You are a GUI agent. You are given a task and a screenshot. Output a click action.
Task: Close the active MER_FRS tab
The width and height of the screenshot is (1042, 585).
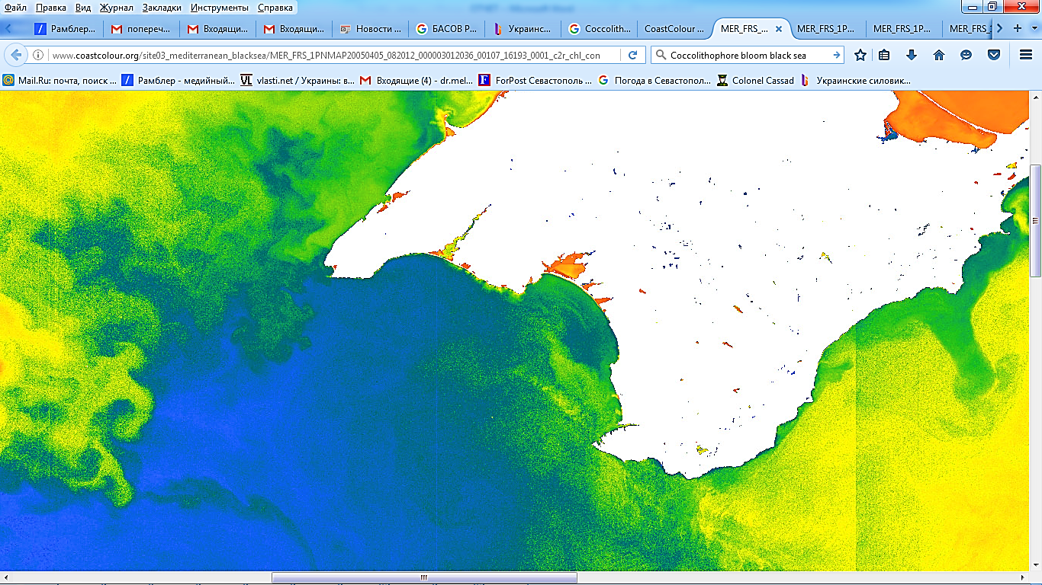[778, 29]
